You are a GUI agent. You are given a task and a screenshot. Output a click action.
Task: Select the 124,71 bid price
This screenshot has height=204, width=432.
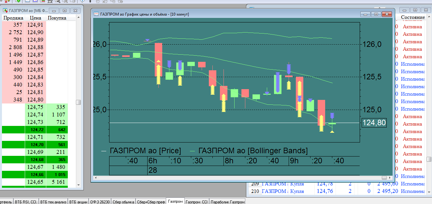35,137
